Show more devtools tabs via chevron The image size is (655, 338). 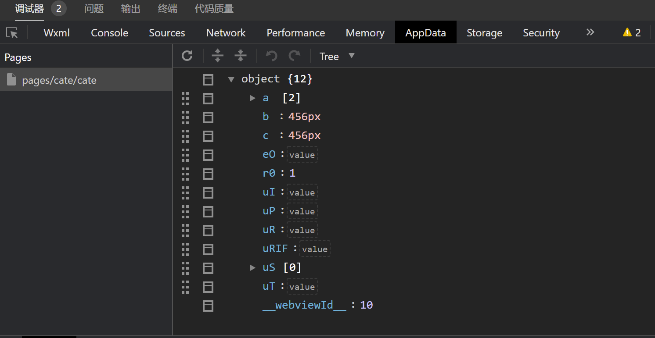click(x=590, y=32)
